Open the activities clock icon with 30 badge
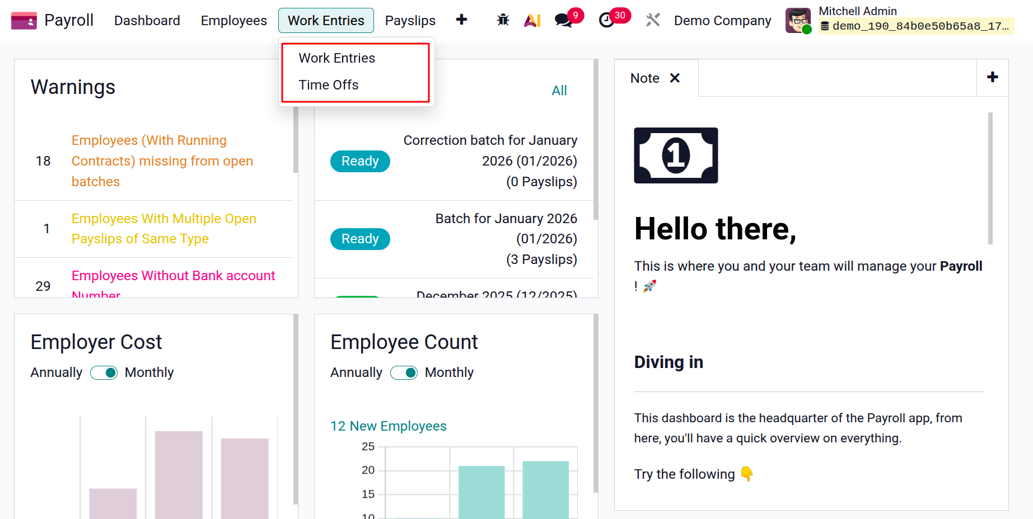 point(606,20)
